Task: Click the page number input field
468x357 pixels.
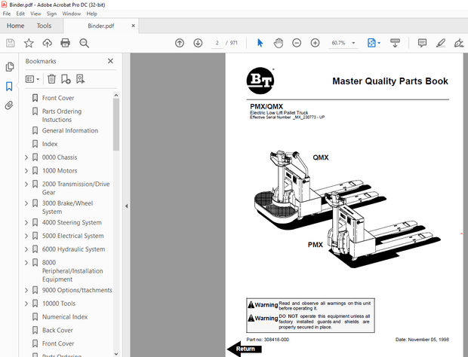Action: [x=217, y=43]
